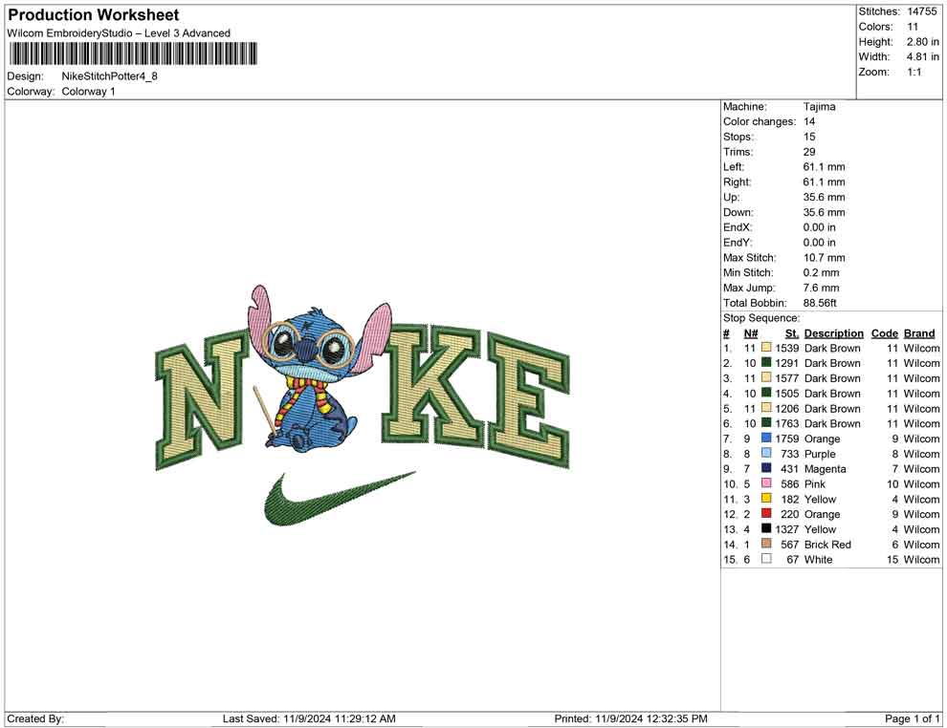
Task: Click the light blue swatch for stop 8 Purple
Action: (x=766, y=453)
